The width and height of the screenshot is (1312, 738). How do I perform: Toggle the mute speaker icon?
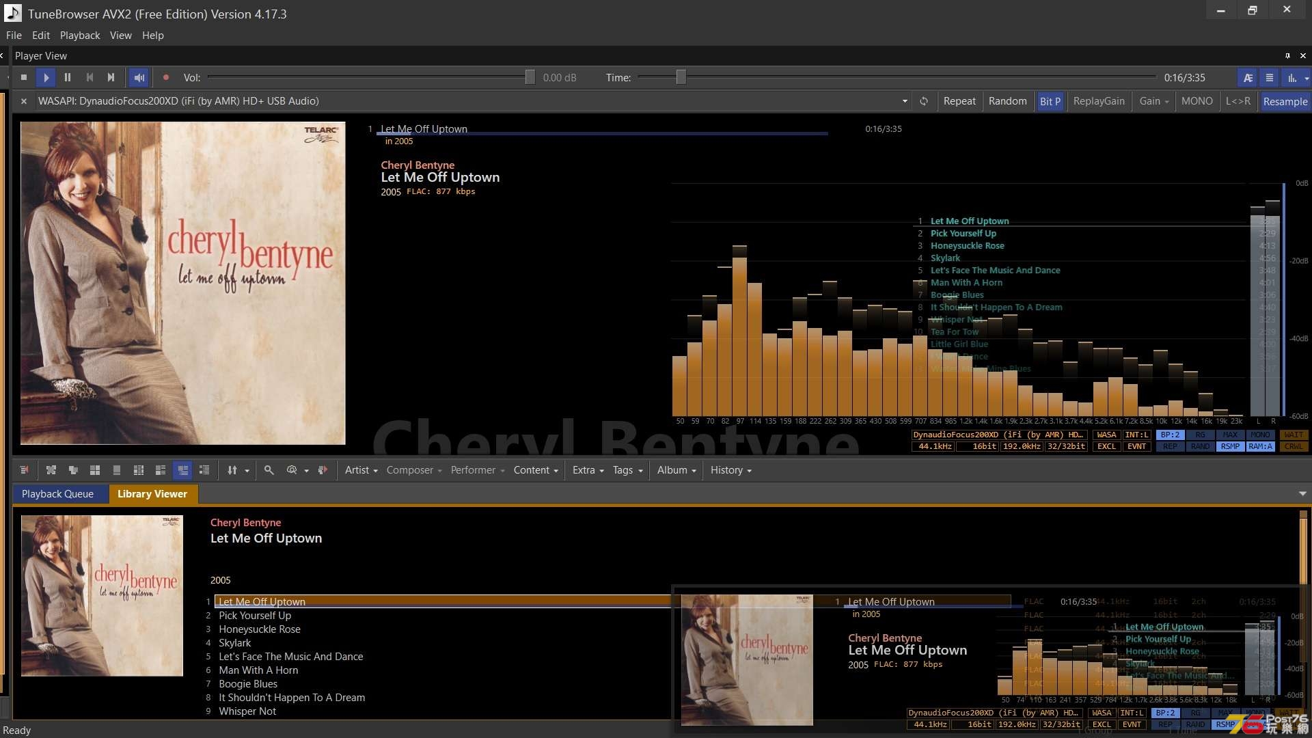point(139,78)
